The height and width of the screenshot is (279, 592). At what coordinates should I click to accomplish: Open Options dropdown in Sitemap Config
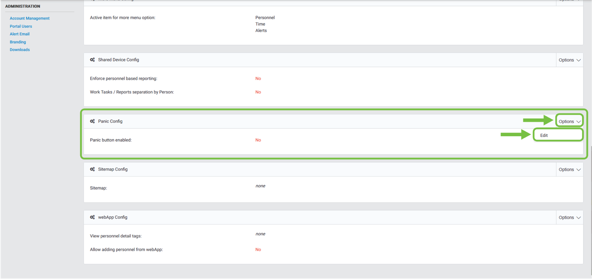pyautogui.click(x=569, y=170)
